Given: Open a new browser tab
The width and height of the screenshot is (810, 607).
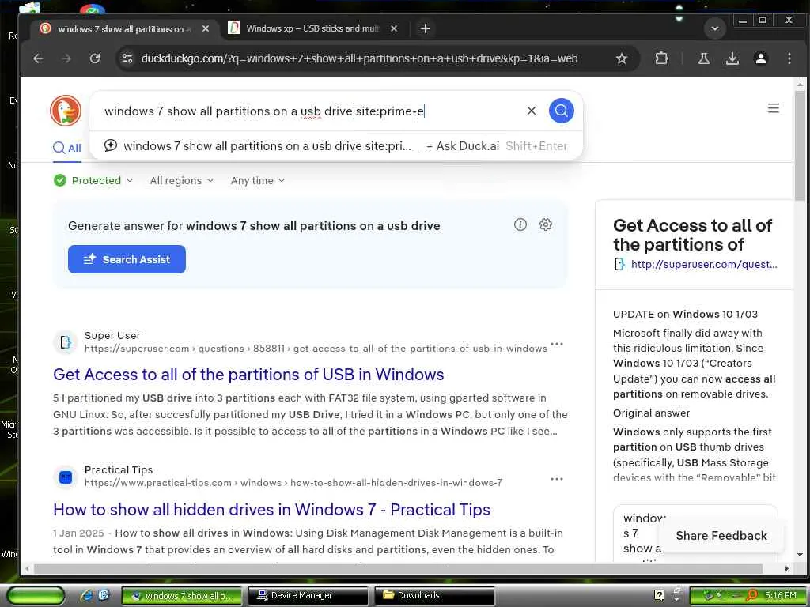Looking at the screenshot, I should tap(425, 28).
